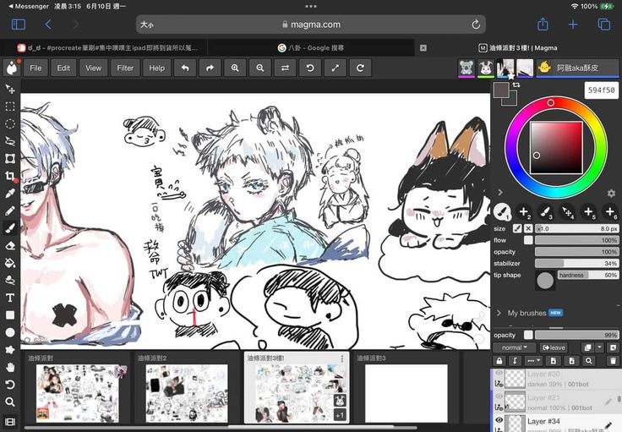This screenshot has height=432, width=622.
Task: Select the Paint Bucket fill tool
Action: tap(10, 263)
